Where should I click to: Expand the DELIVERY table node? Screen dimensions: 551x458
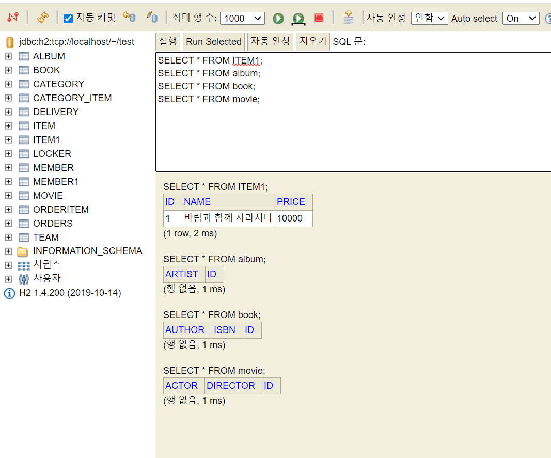point(8,112)
